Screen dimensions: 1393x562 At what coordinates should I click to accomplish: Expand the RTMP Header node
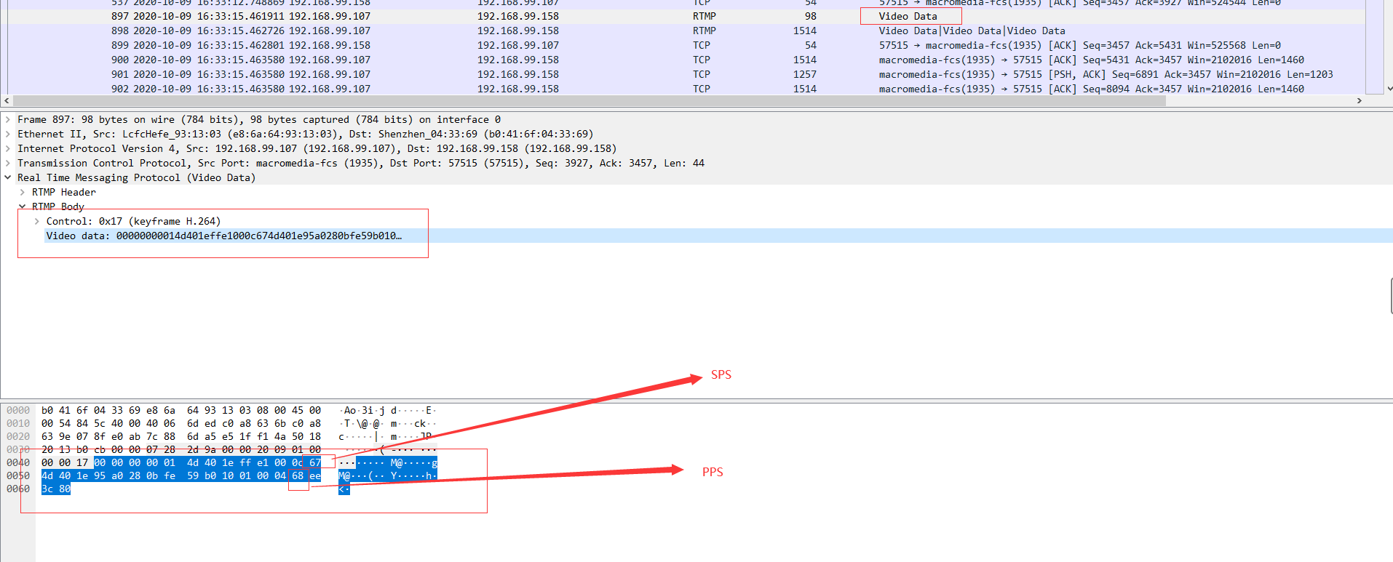(x=23, y=193)
